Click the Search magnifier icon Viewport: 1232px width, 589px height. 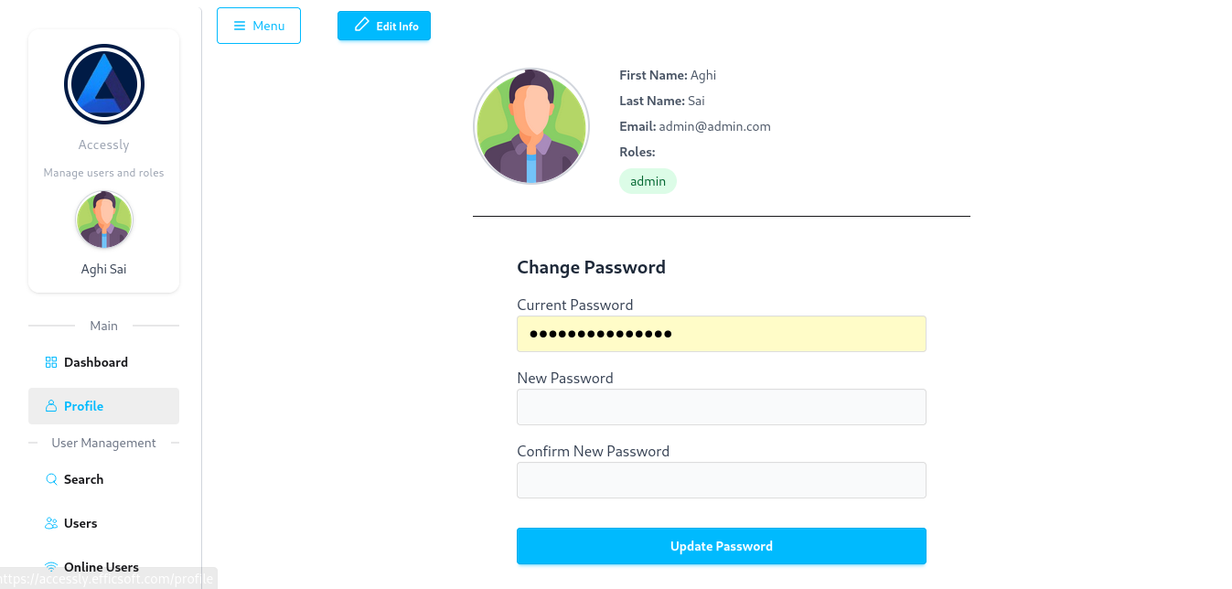pos(51,479)
